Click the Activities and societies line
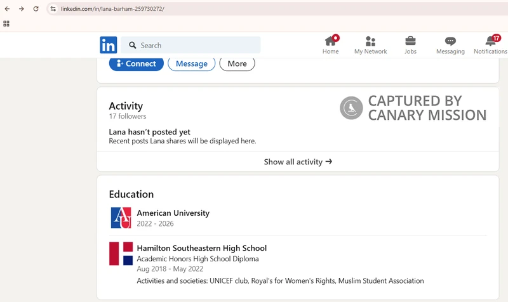The image size is (508, 302). click(280, 280)
